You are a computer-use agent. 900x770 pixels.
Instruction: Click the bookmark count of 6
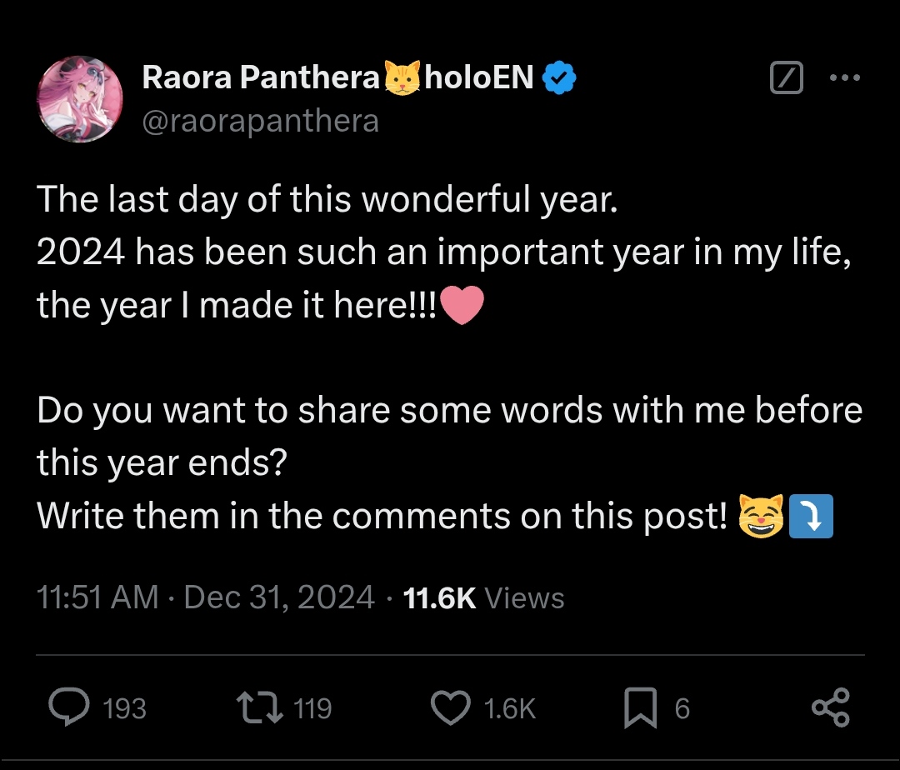click(682, 709)
